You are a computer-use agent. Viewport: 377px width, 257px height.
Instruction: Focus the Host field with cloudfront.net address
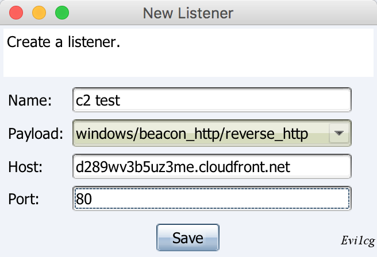[211, 167]
